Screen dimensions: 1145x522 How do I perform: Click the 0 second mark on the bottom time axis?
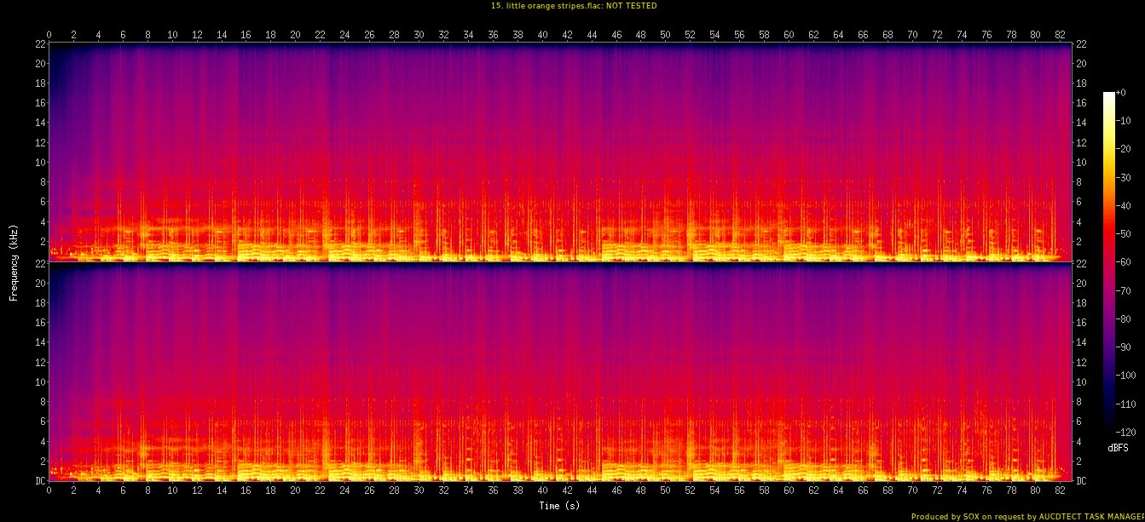click(x=49, y=490)
